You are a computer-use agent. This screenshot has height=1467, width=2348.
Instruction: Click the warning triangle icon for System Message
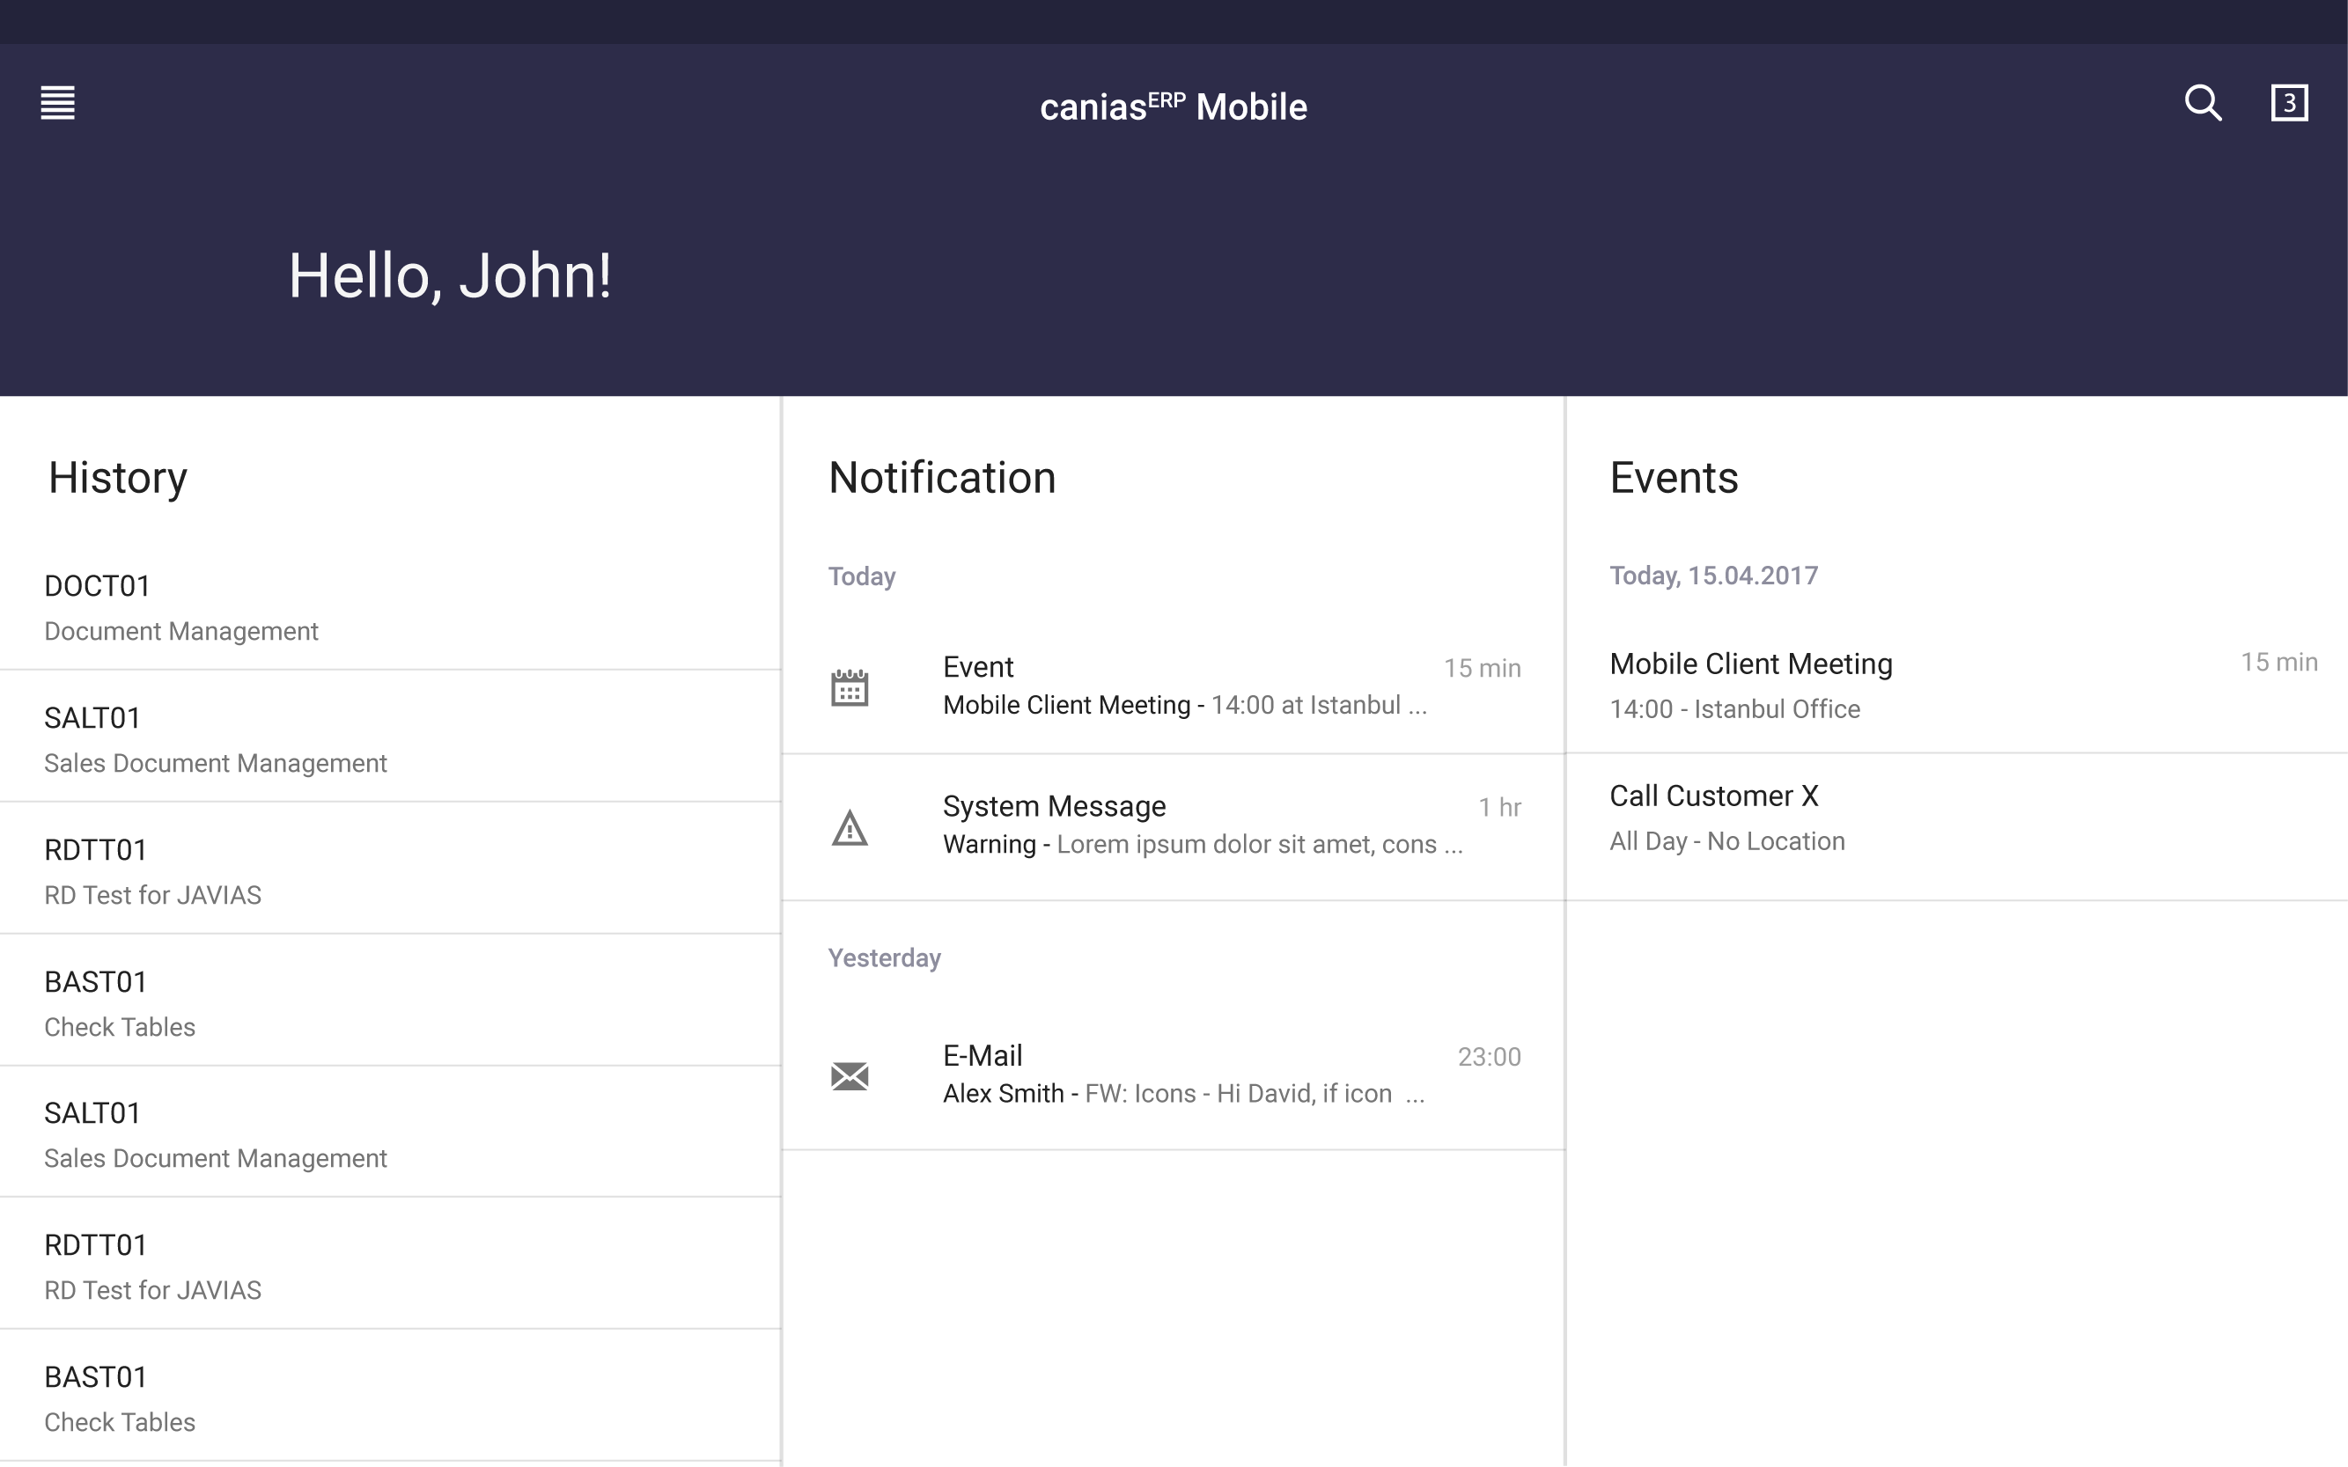point(850,827)
